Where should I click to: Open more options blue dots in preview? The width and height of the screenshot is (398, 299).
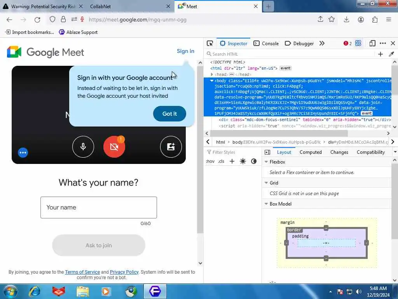tap(23, 153)
